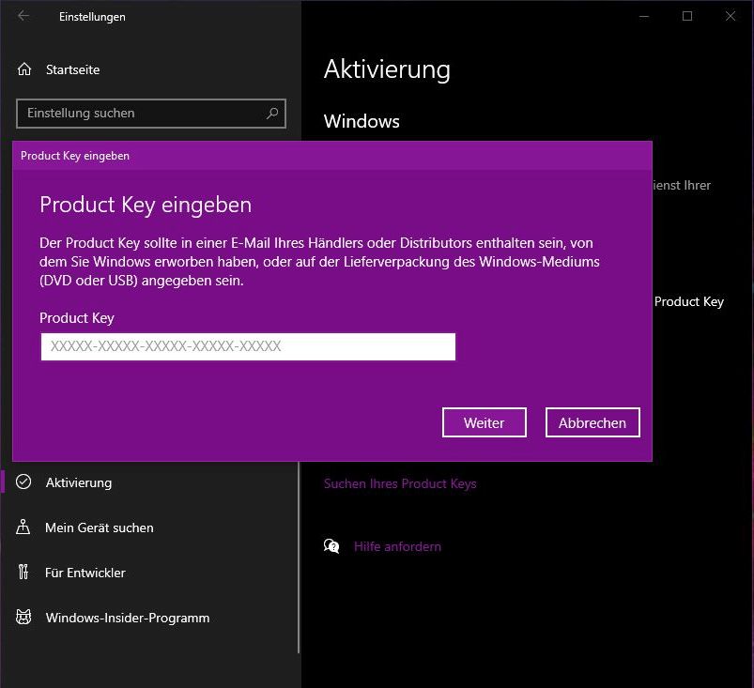Select Windows-Insider-Programm text in the sidebar

point(128,618)
